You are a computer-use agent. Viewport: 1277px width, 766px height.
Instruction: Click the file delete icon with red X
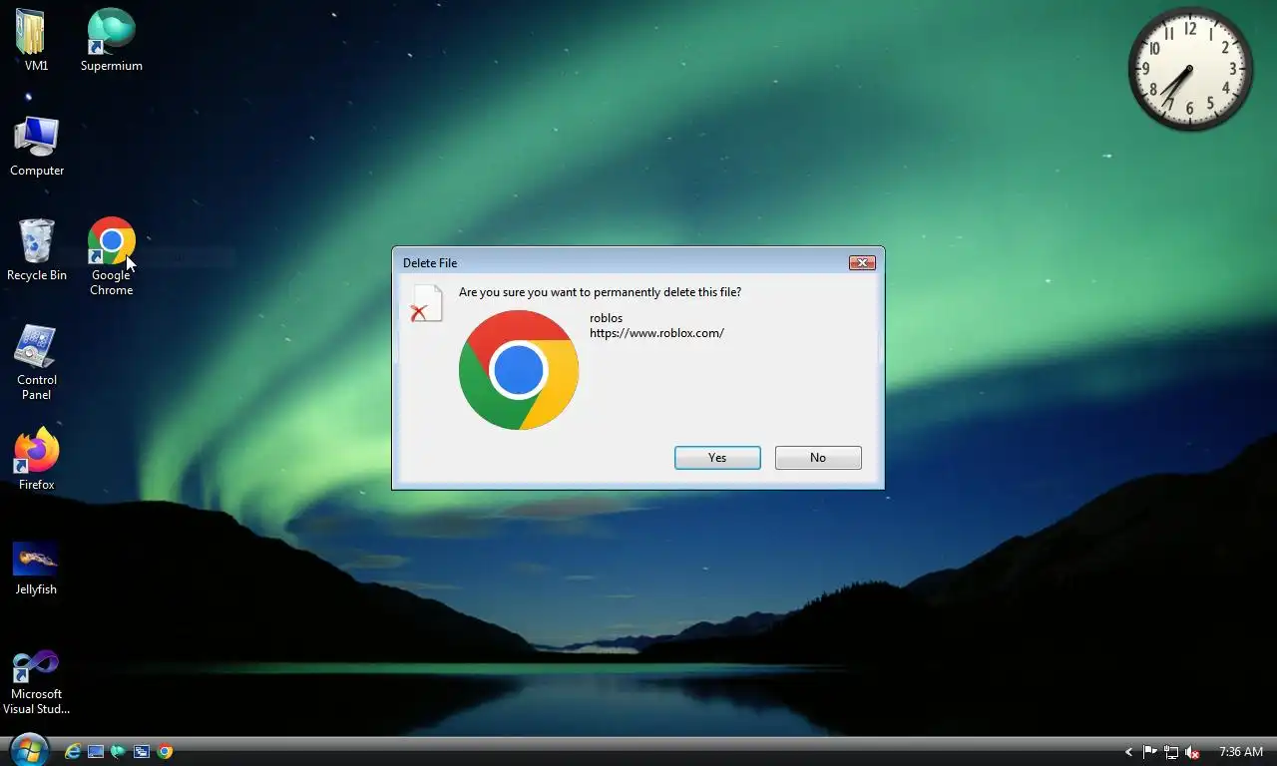pos(427,303)
